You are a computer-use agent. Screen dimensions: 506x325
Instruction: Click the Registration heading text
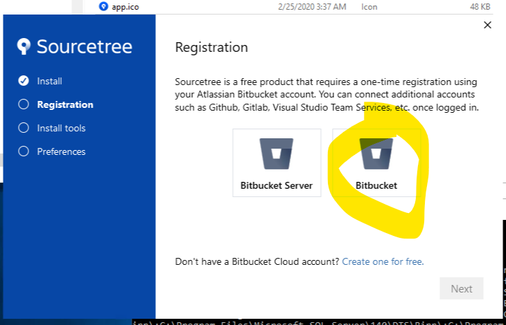click(211, 48)
